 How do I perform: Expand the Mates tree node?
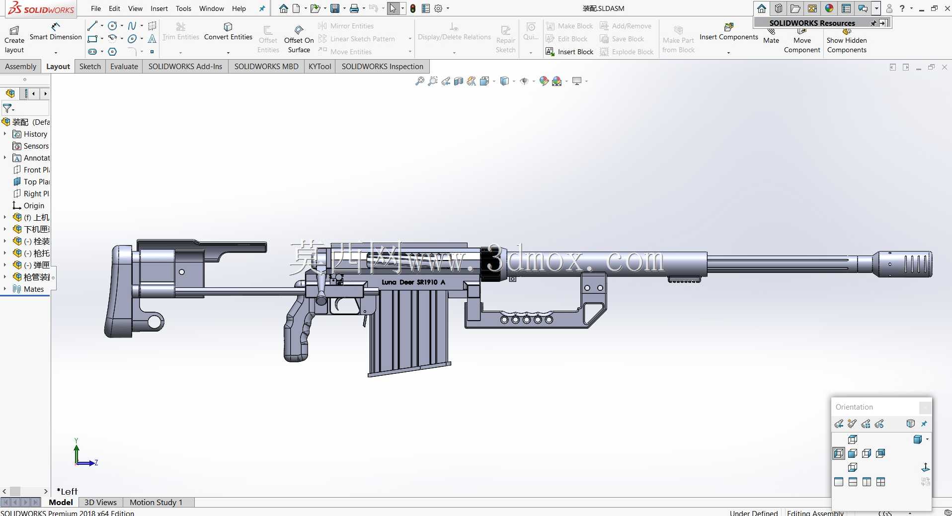5,289
